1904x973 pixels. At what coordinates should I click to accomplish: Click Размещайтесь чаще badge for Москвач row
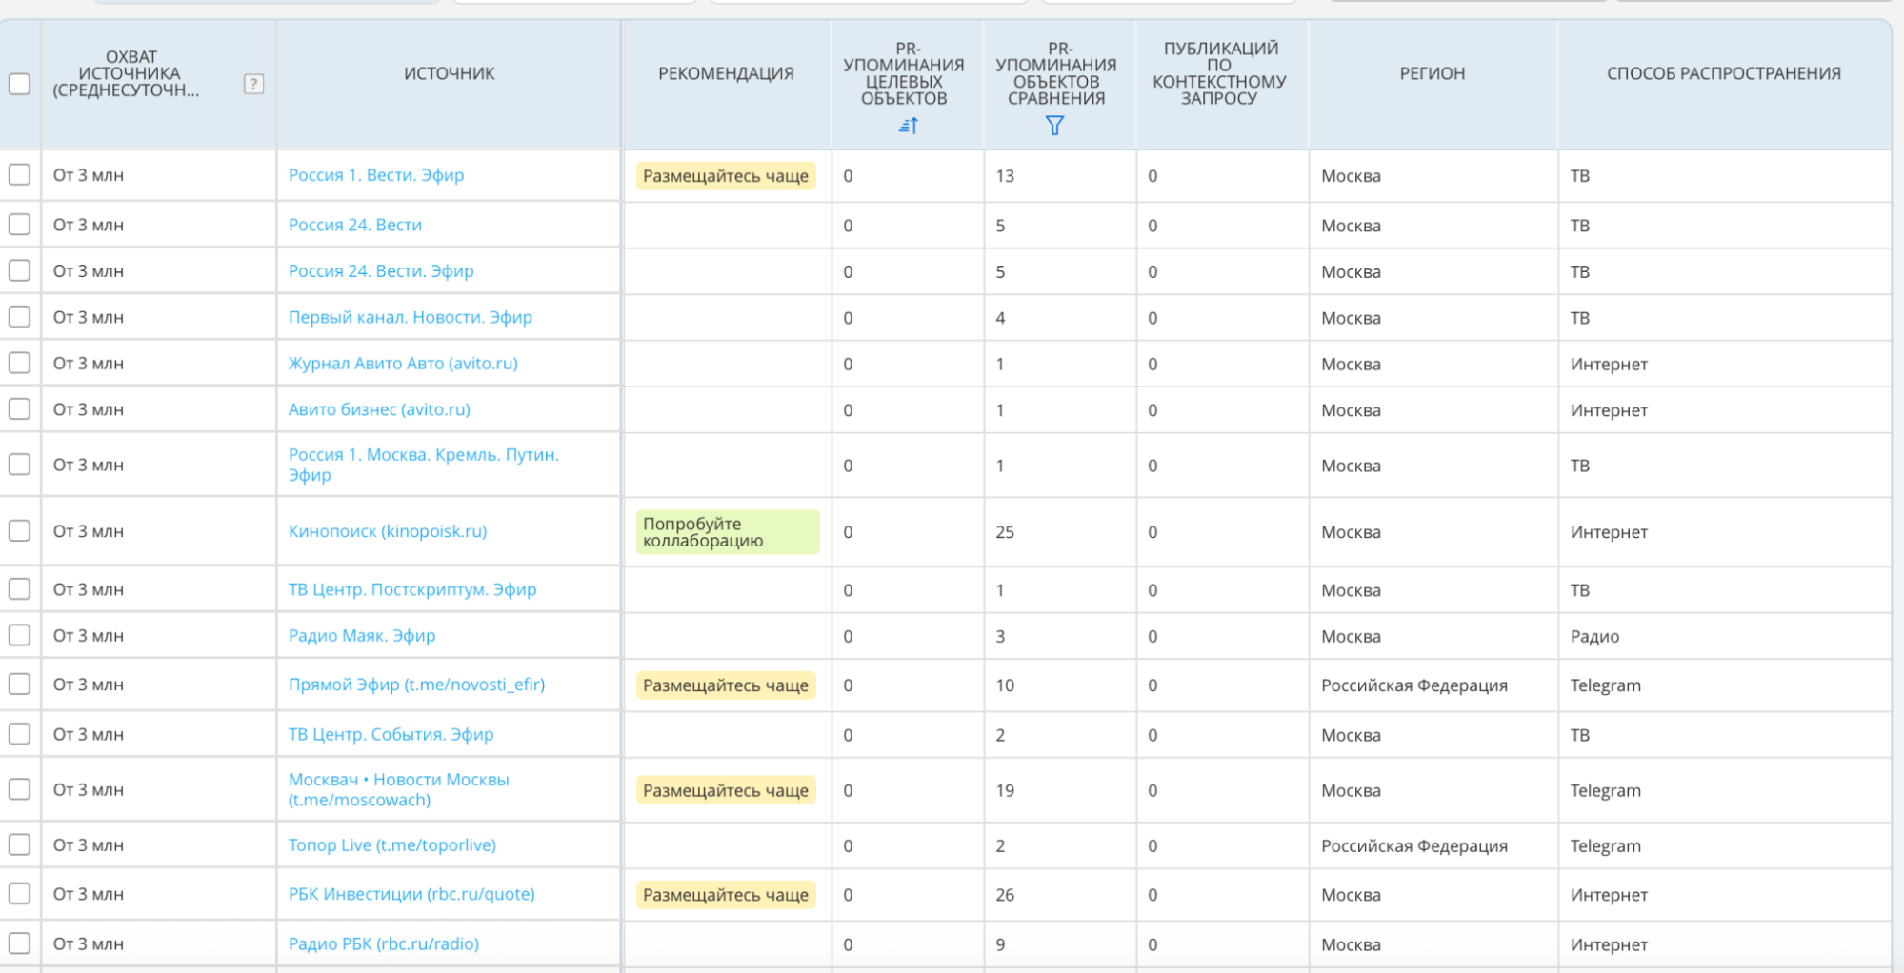pyautogui.click(x=726, y=790)
